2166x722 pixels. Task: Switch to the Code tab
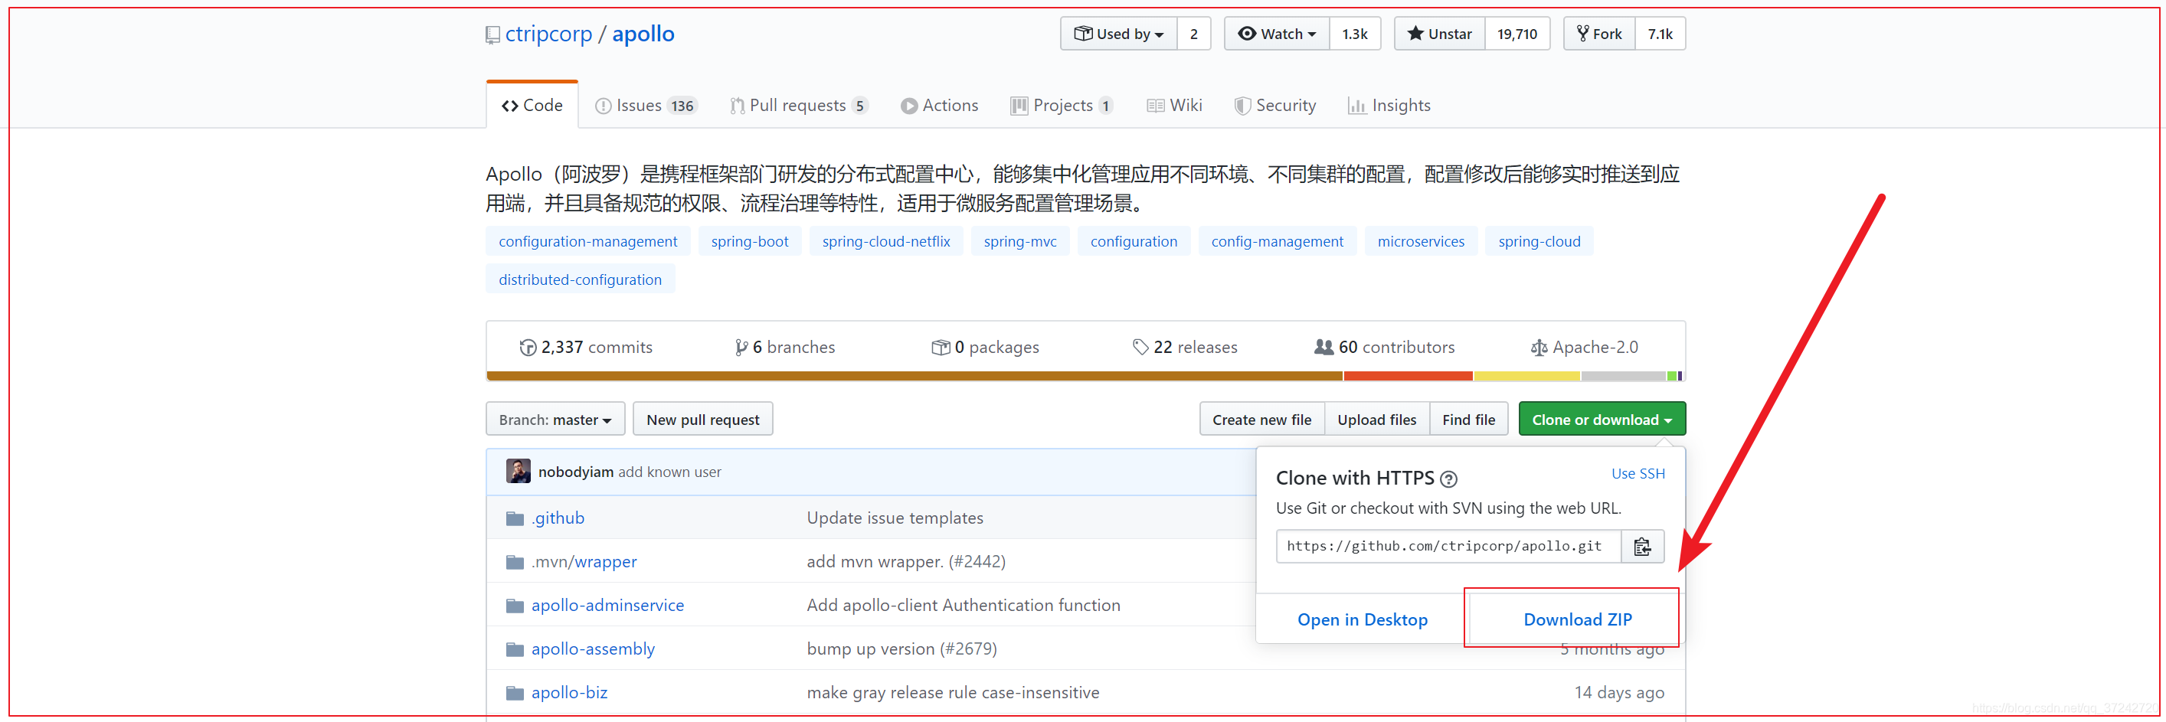click(532, 105)
